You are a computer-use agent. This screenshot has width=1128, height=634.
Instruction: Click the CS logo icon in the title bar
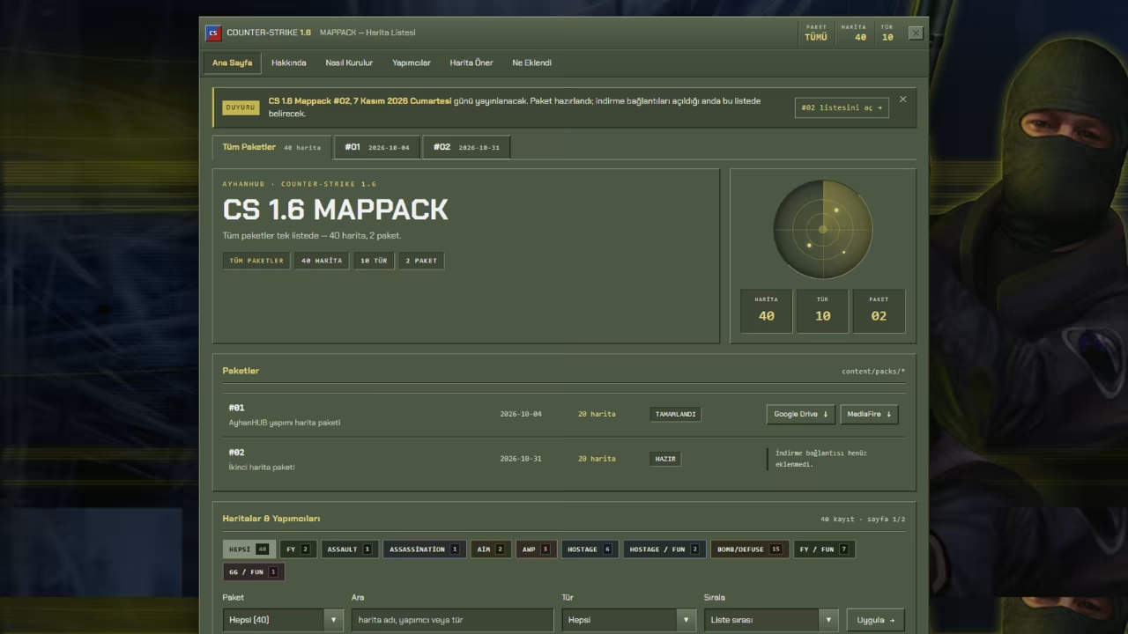[x=212, y=33]
